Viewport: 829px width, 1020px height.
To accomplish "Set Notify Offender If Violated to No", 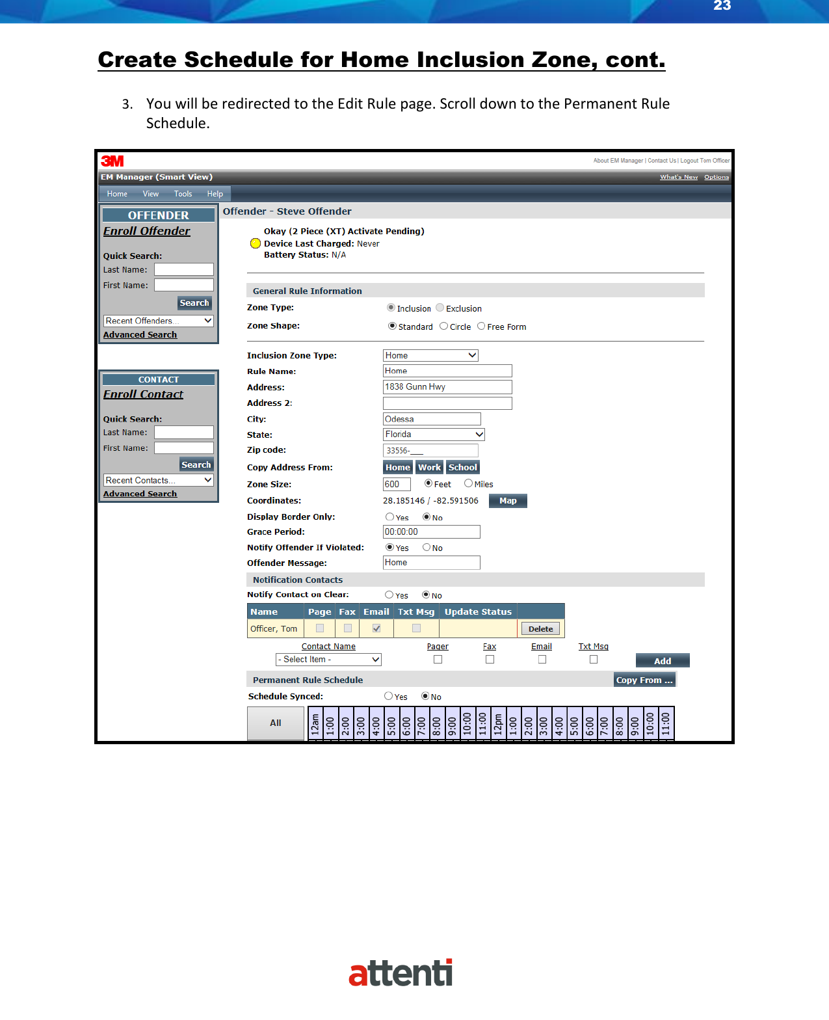I will (x=427, y=548).
